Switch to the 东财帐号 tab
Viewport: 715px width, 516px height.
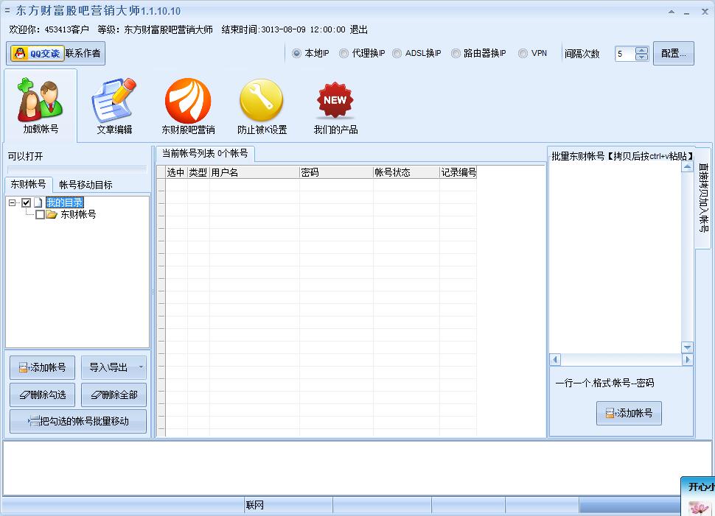29,185
